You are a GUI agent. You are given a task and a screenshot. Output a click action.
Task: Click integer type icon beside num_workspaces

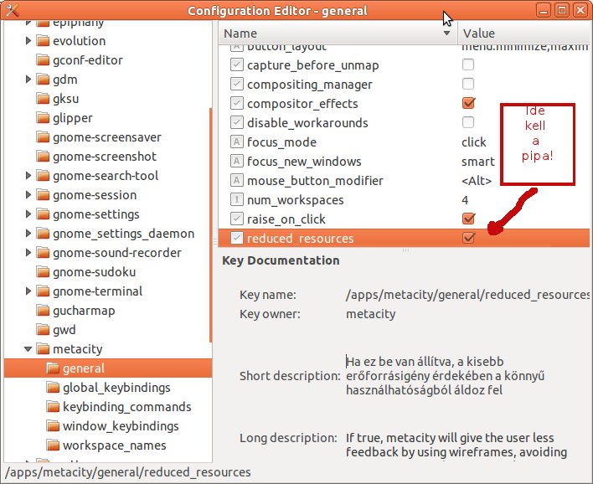pyautogui.click(x=236, y=199)
